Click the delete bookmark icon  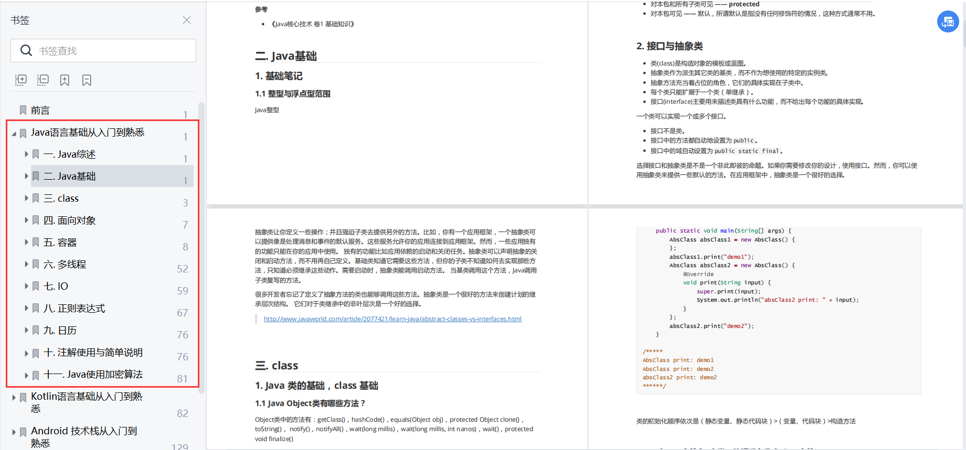coord(87,80)
